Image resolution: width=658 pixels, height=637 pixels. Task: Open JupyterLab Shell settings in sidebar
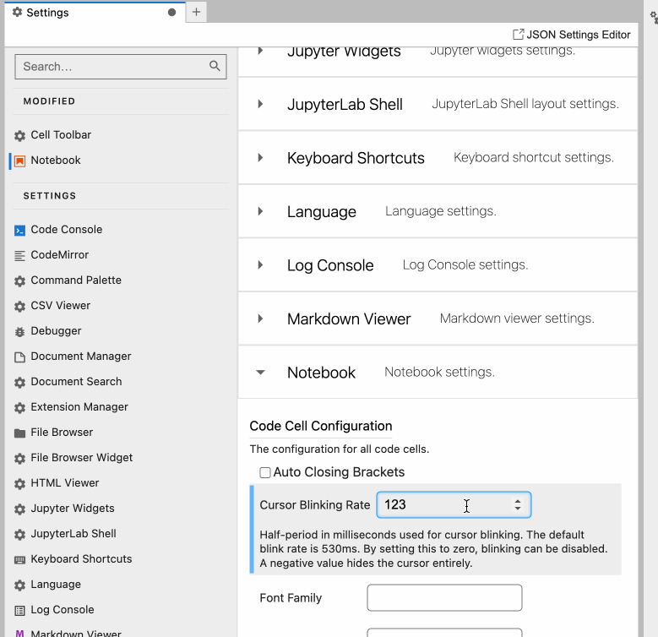pos(73,533)
